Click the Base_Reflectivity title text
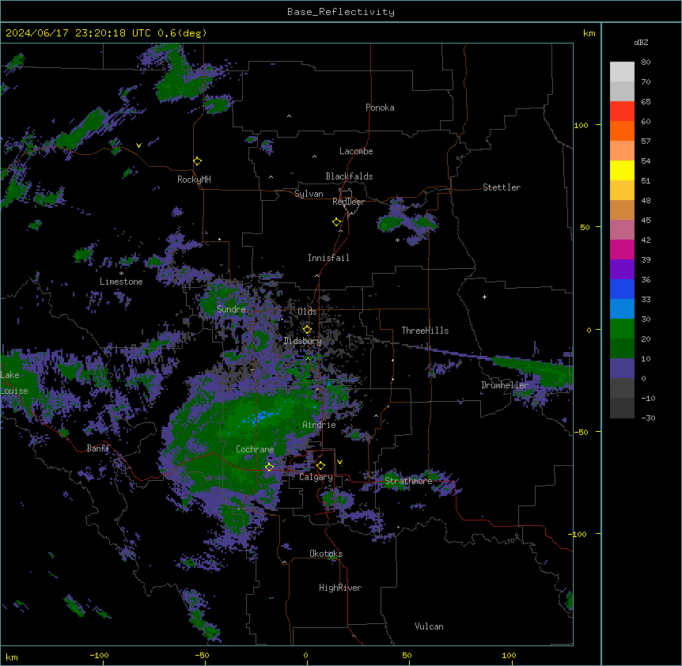682x666 pixels. pyautogui.click(x=341, y=12)
